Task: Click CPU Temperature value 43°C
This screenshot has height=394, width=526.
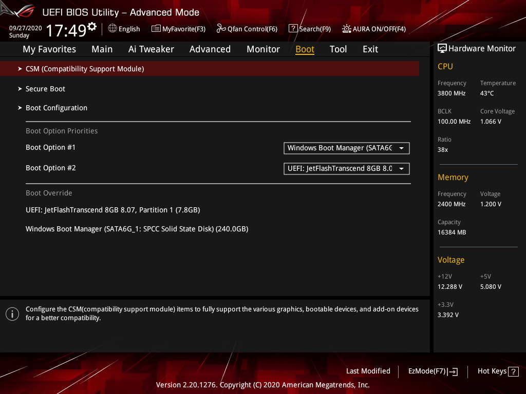Action: click(x=487, y=93)
